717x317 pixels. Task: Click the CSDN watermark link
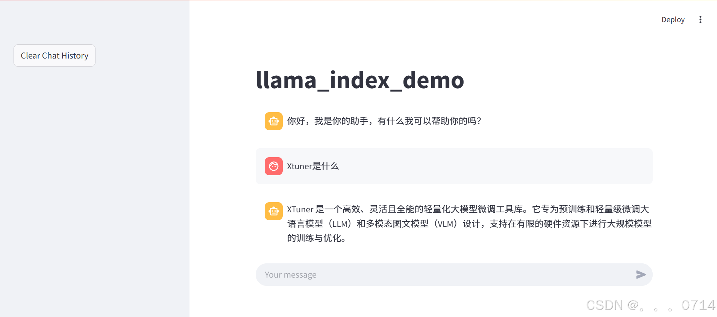[650, 305]
